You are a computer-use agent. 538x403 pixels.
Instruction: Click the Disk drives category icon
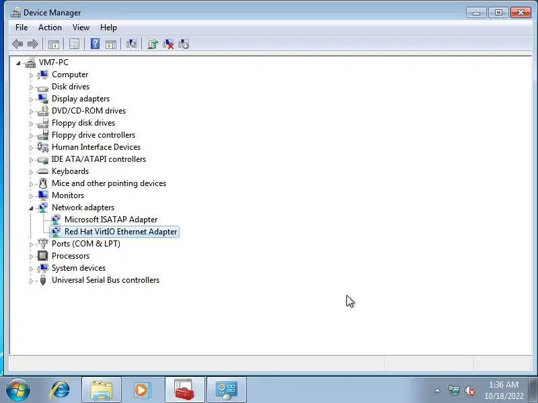[43, 87]
